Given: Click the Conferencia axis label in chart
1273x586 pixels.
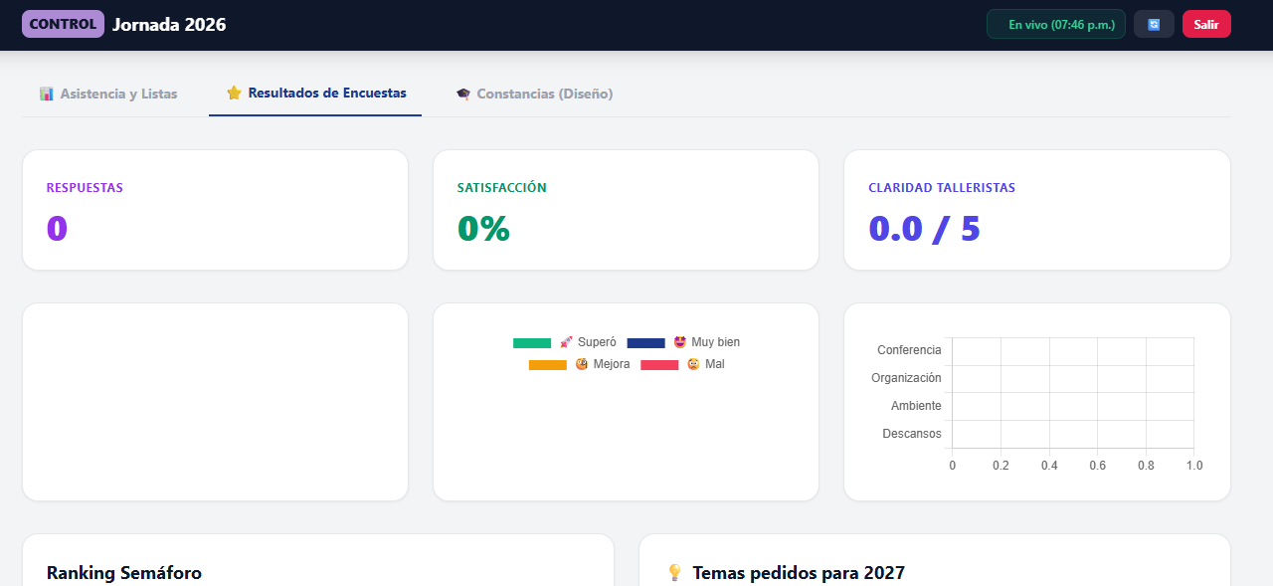Looking at the screenshot, I should (x=909, y=350).
